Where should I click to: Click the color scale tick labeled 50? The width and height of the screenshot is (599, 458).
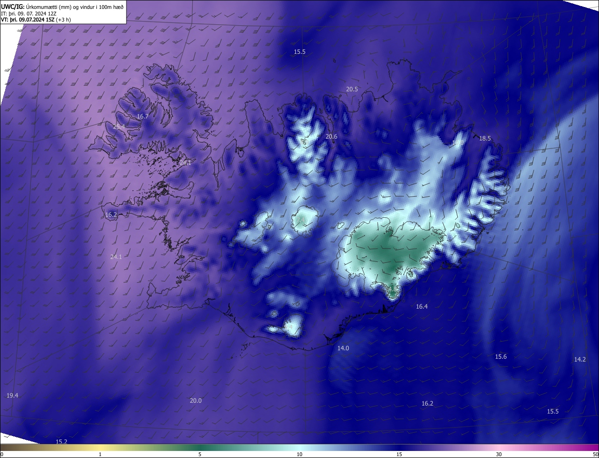pos(595,454)
